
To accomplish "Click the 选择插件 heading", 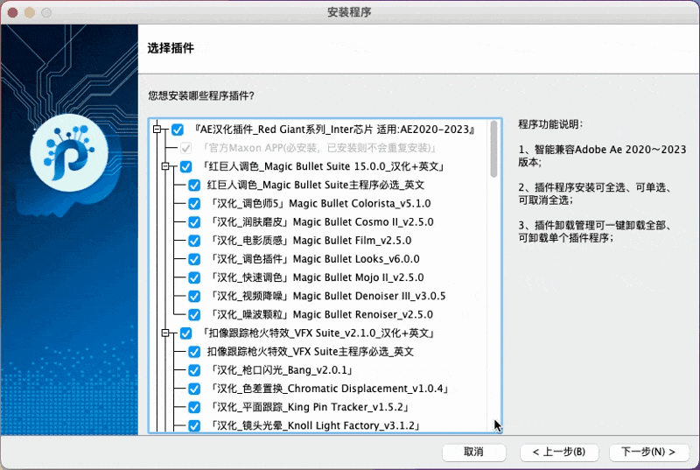I will [x=171, y=48].
